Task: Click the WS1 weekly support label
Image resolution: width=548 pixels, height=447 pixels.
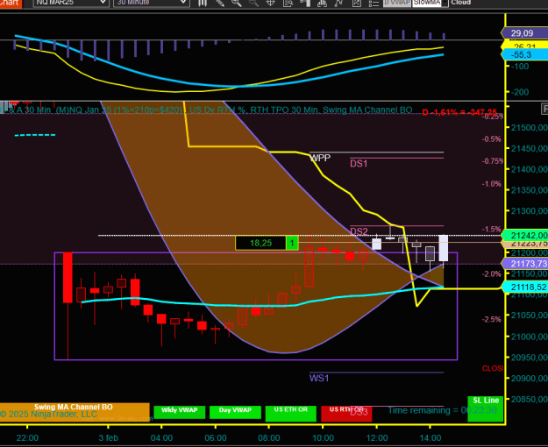Action: point(319,378)
